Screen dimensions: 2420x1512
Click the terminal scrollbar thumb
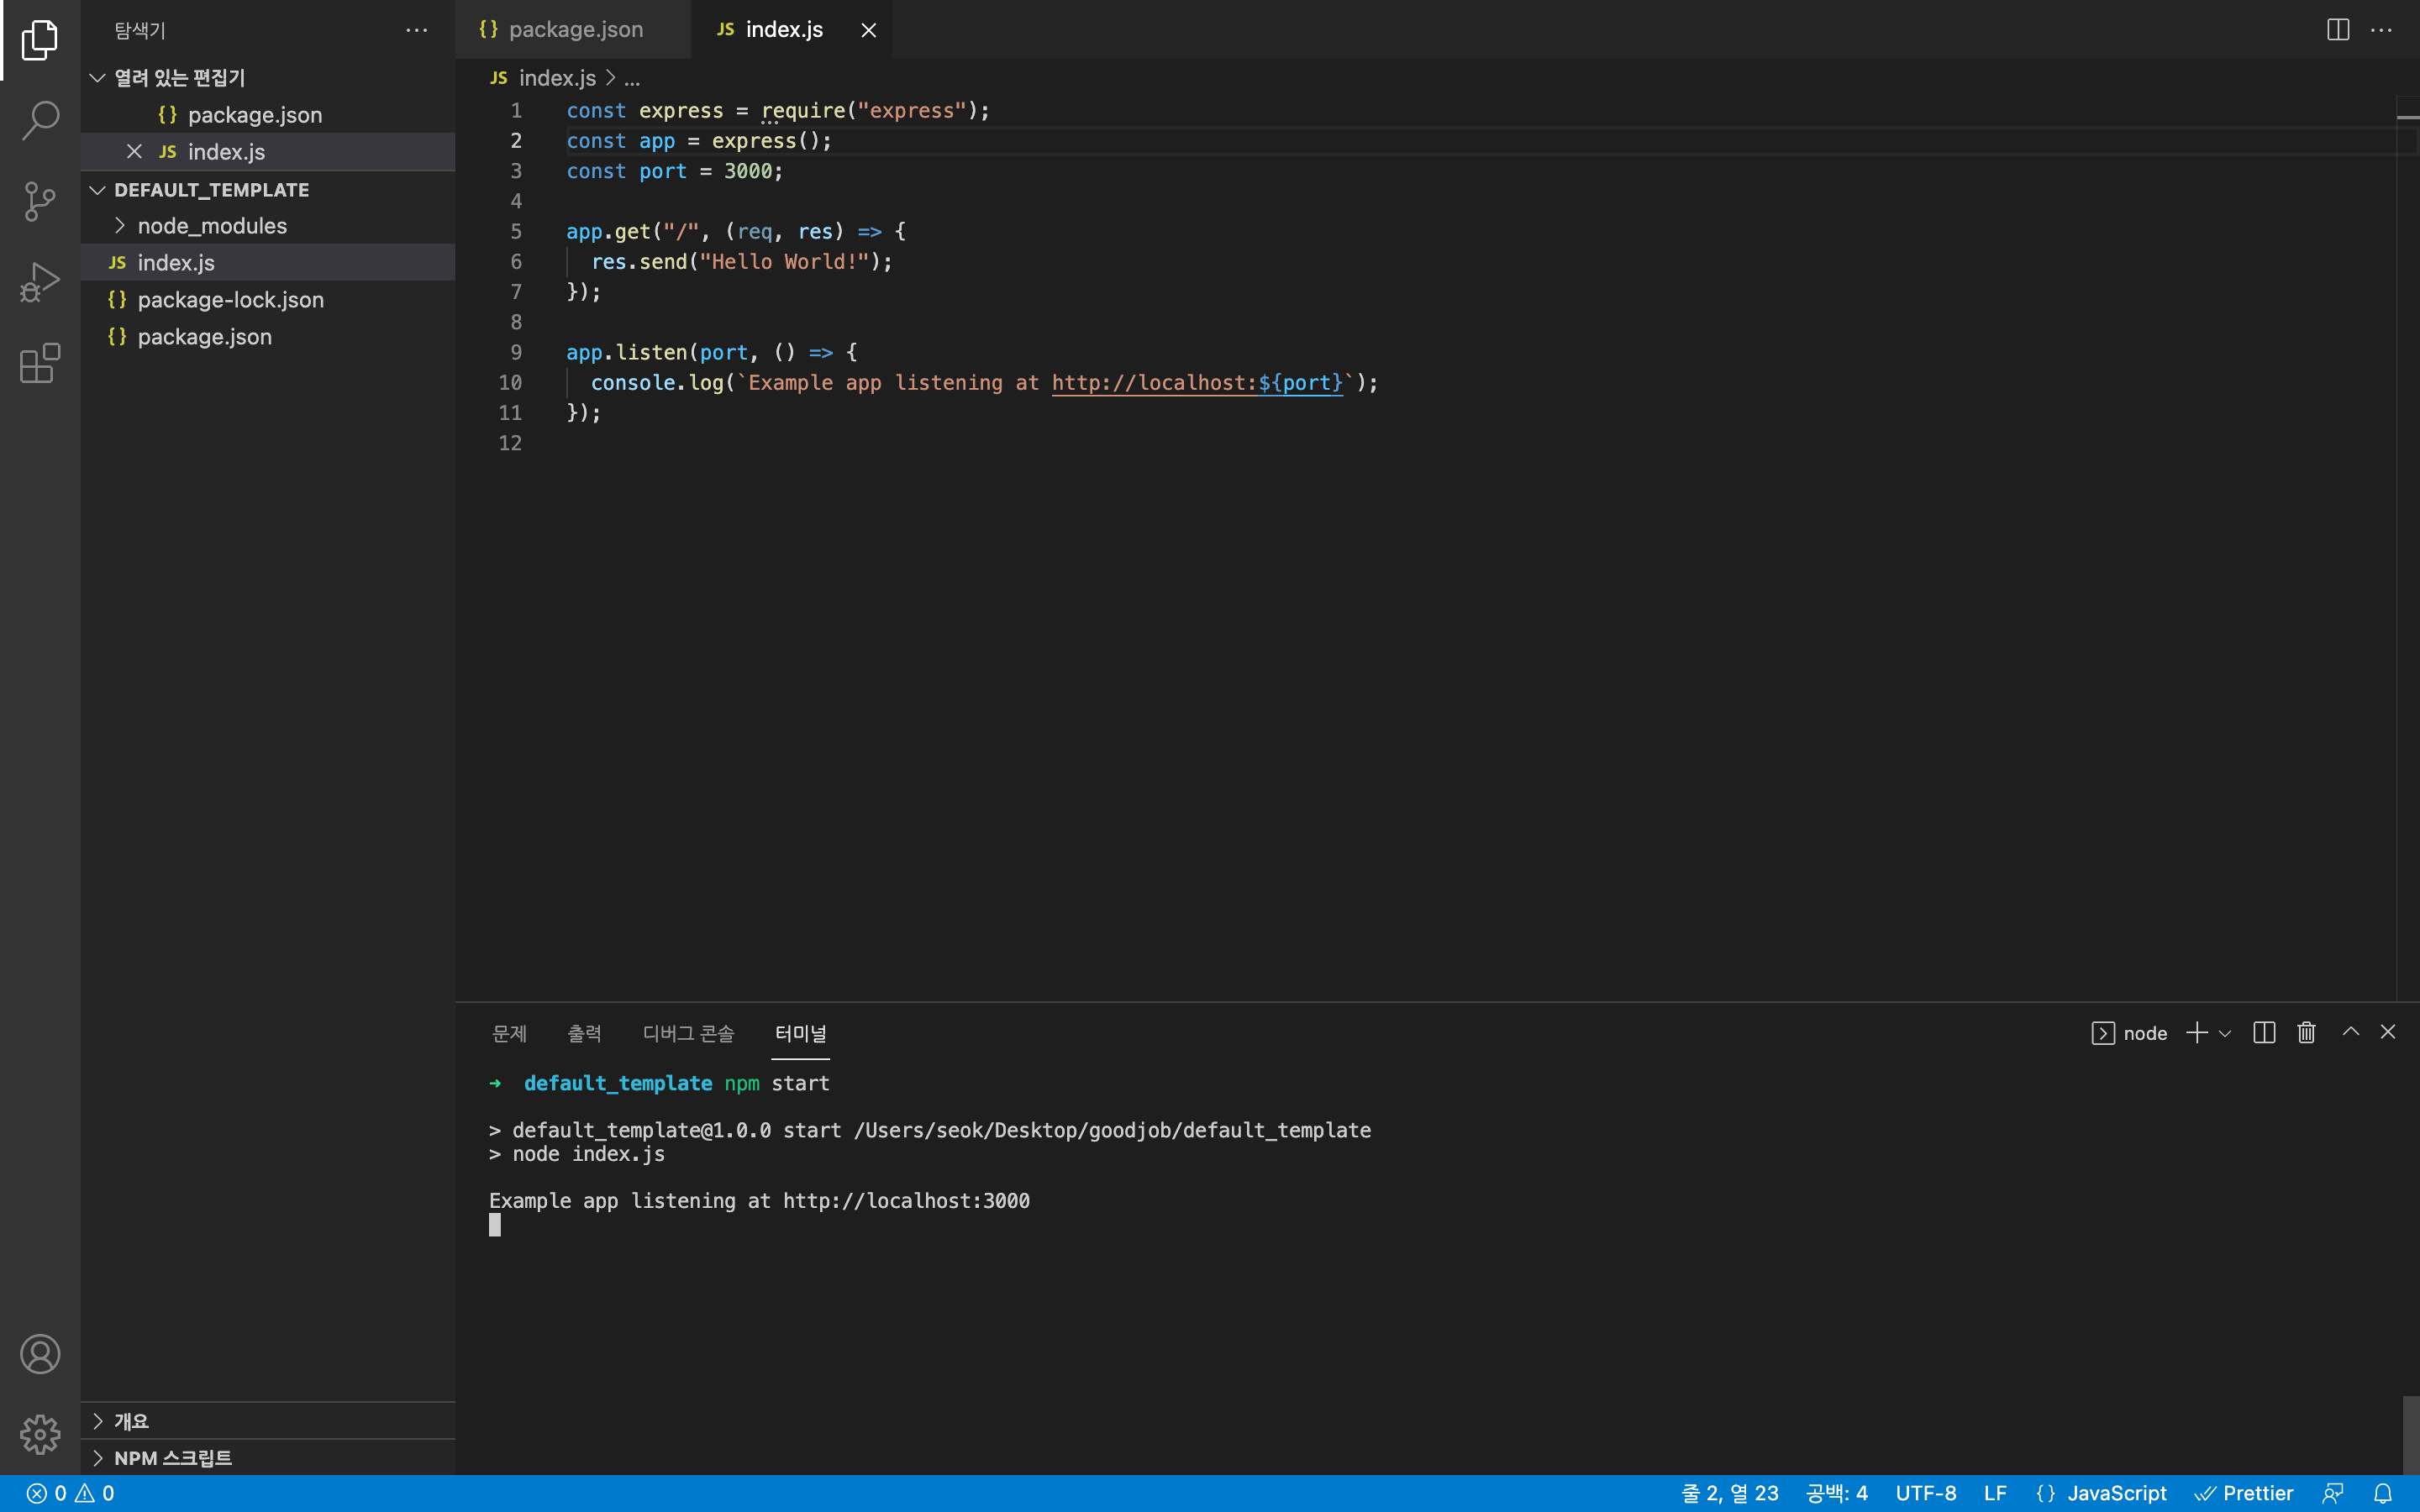tap(2411, 1435)
